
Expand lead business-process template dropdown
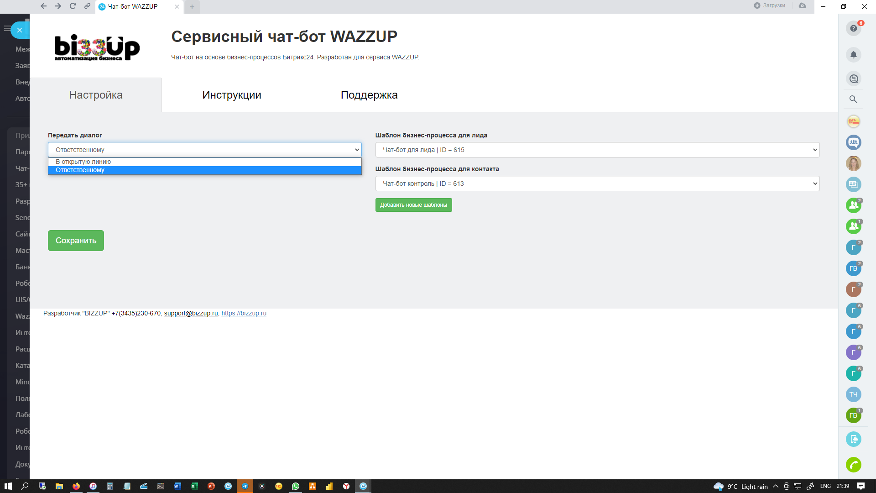coord(597,150)
